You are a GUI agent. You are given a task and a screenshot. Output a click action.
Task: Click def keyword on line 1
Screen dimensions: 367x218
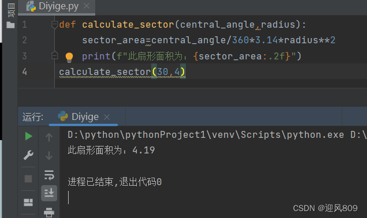click(x=68, y=24)
